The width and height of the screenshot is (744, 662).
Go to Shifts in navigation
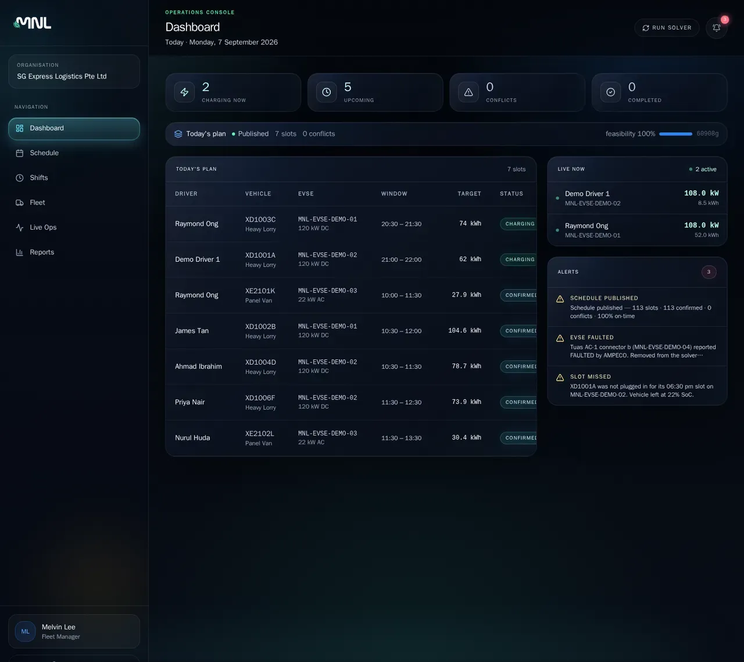pos(74,178)
